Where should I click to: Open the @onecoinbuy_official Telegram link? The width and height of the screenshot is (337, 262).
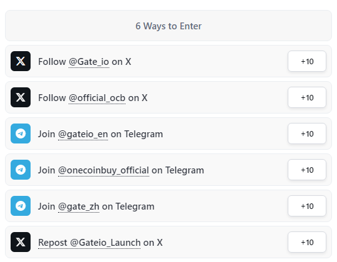pos(104,170)
